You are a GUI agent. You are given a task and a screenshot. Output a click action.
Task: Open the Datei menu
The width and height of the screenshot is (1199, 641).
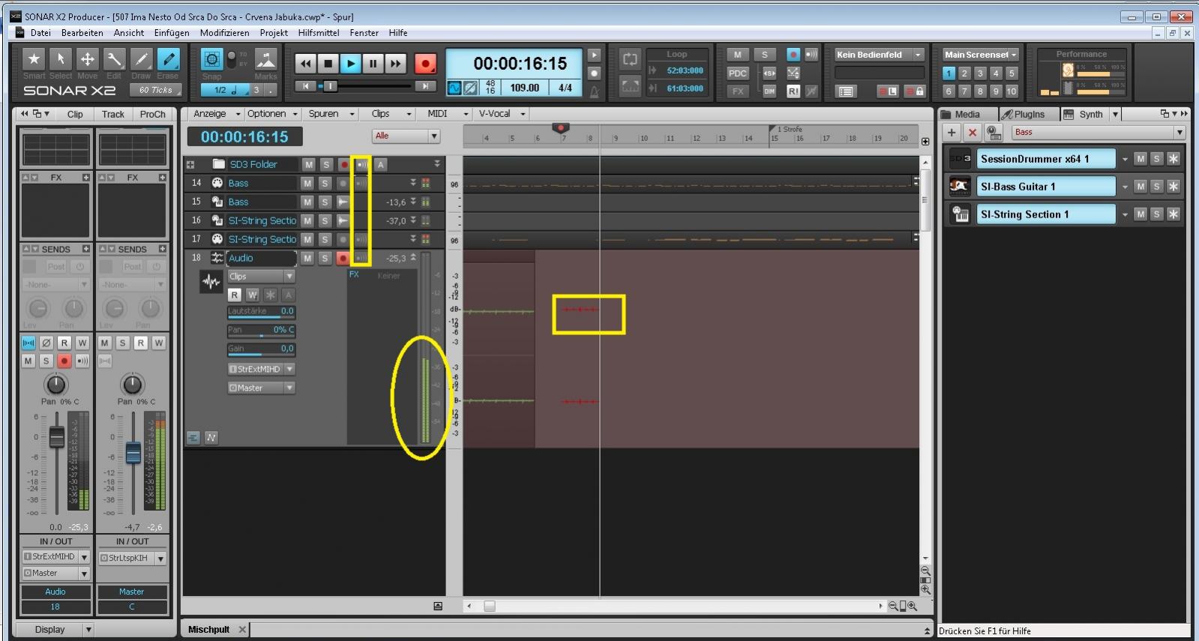click(40, 33)
